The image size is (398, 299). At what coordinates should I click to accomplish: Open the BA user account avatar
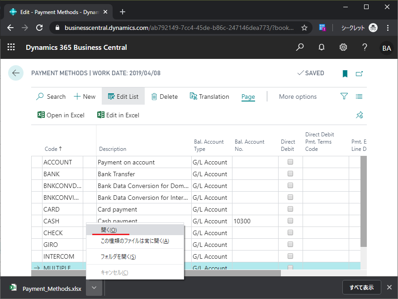pyautogui.click(x=386, y=48)
